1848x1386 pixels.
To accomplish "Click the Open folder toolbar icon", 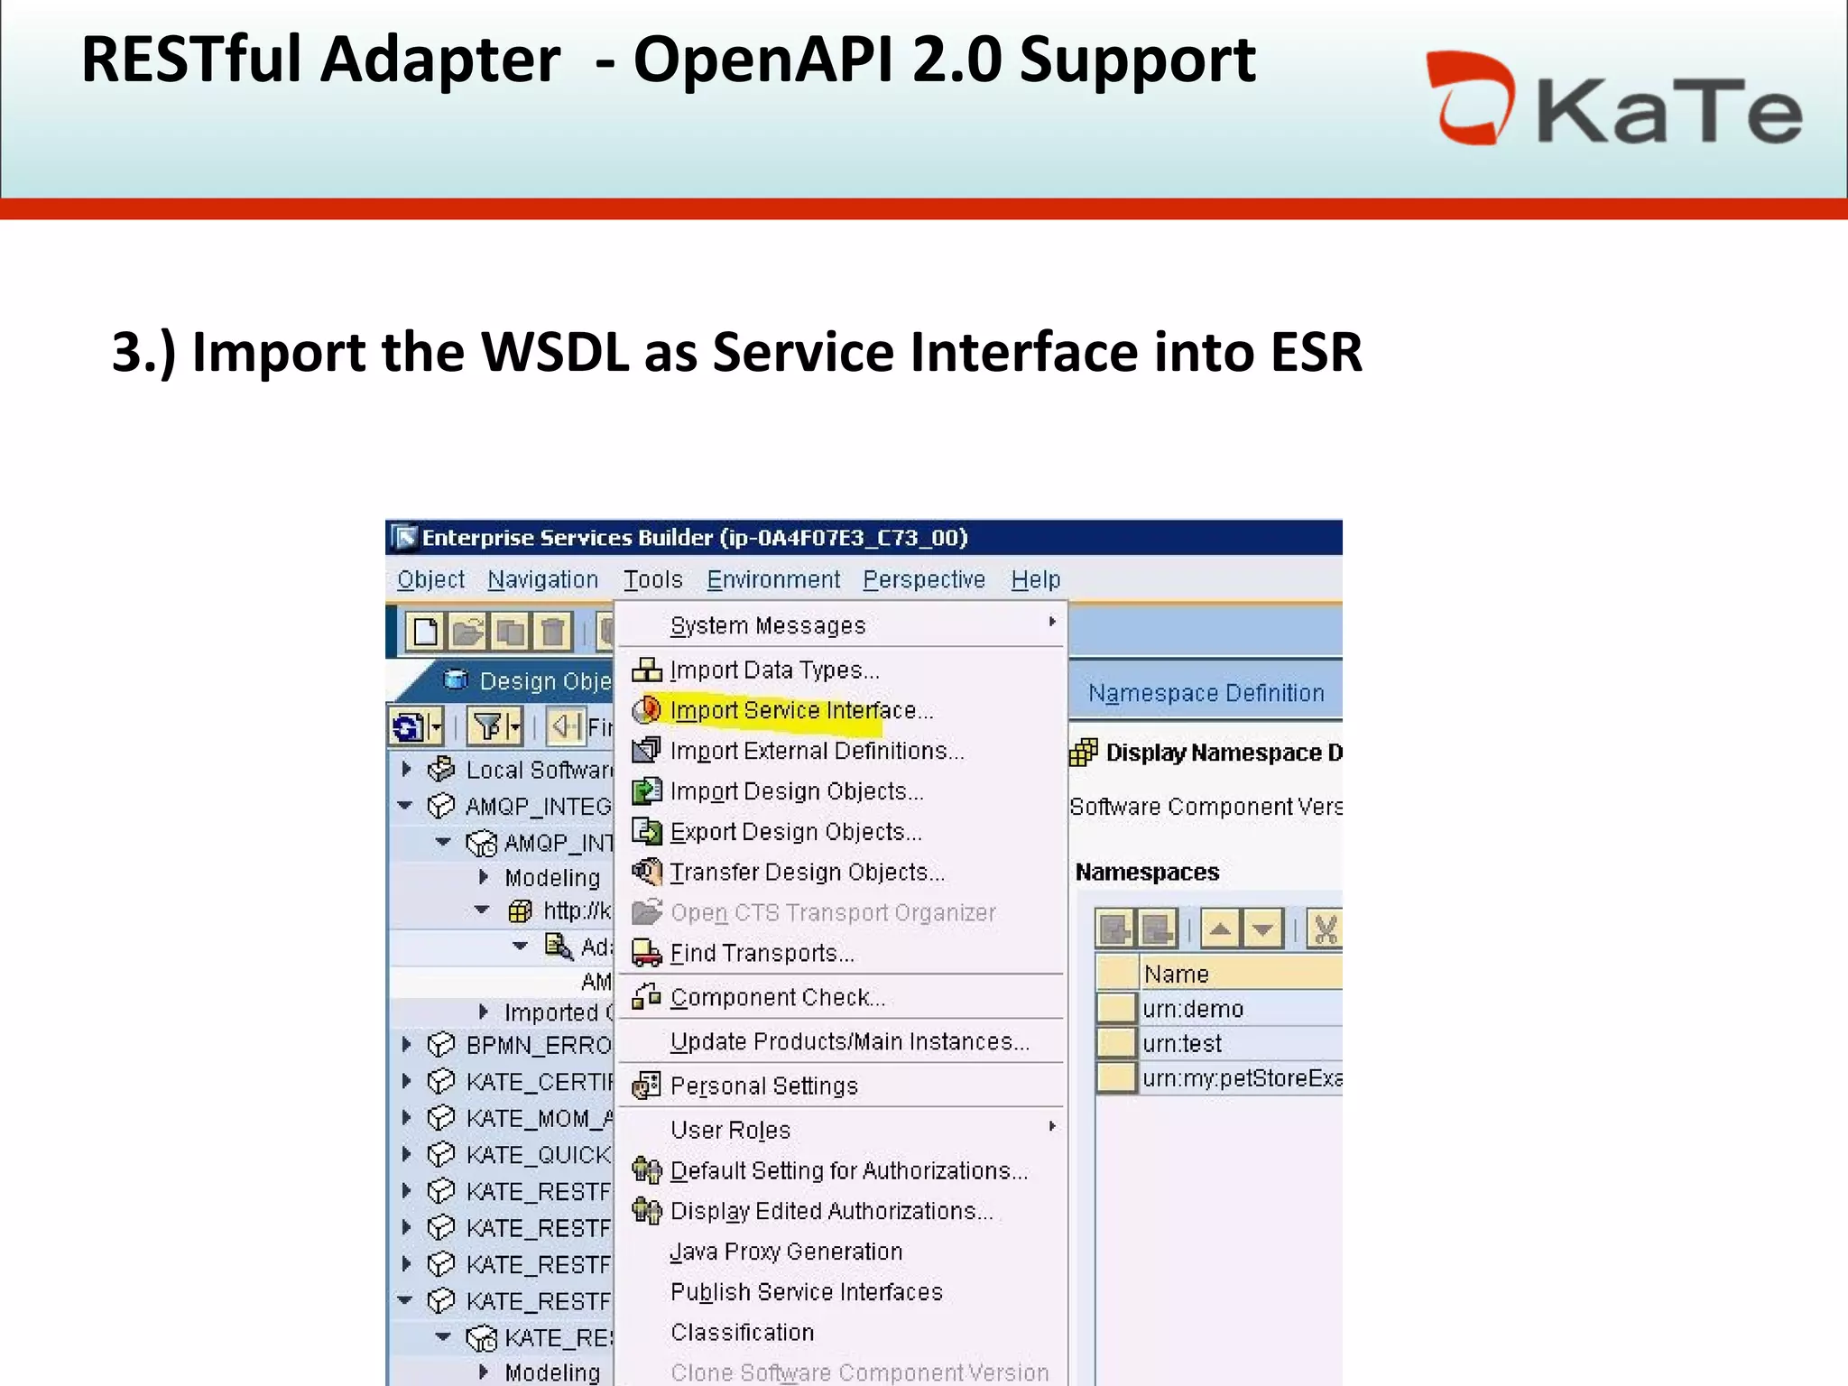I will pos(467,632).
